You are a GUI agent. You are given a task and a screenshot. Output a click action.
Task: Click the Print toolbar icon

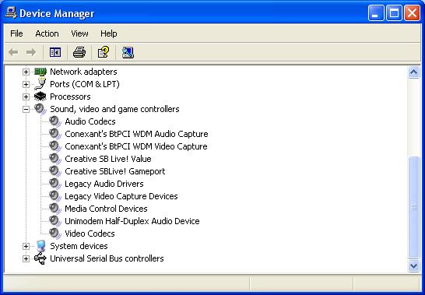[79, 52]
